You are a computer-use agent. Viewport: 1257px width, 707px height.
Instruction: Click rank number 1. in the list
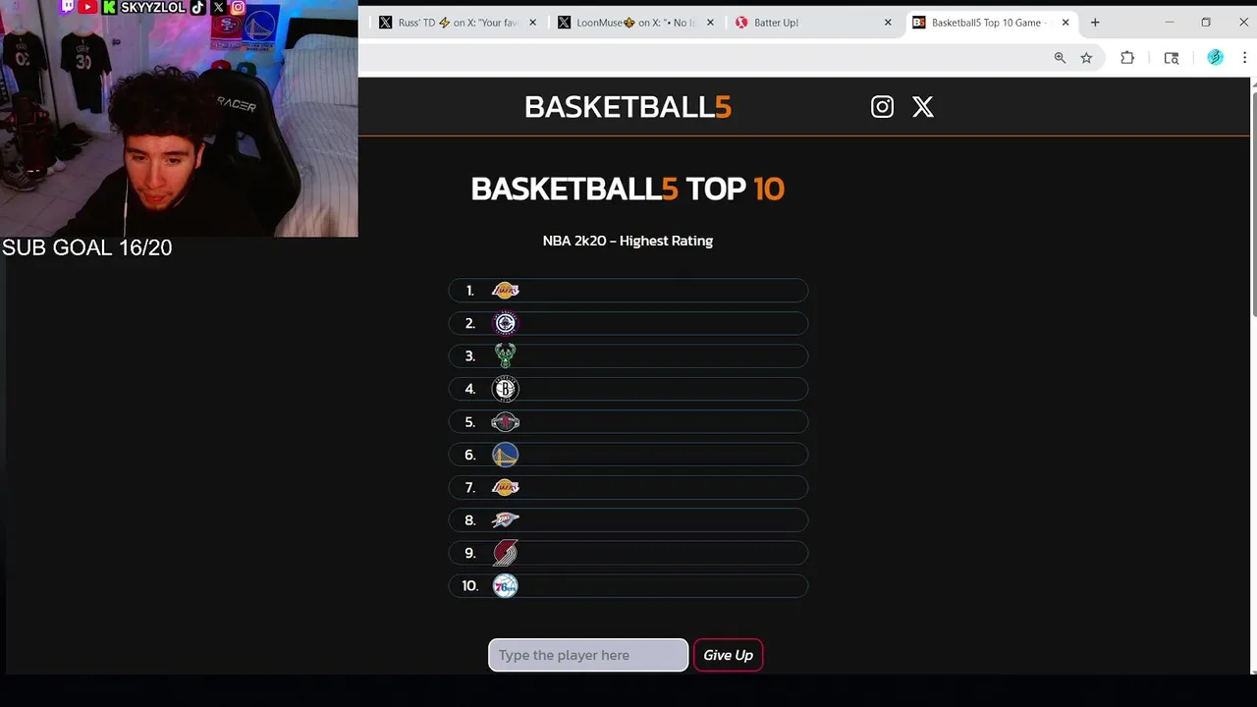pyautogui.click(x=470, y=291)
